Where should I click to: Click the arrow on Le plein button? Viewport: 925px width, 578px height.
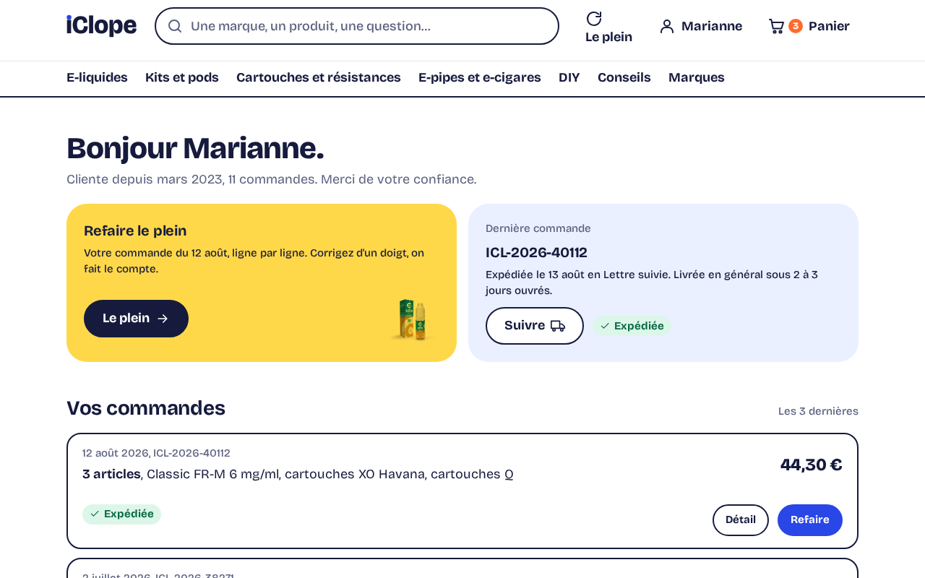coord(163,319)
